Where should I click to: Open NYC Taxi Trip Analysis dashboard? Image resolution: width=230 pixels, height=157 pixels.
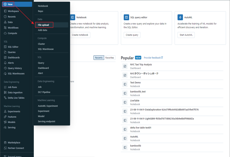click(141, 65)
